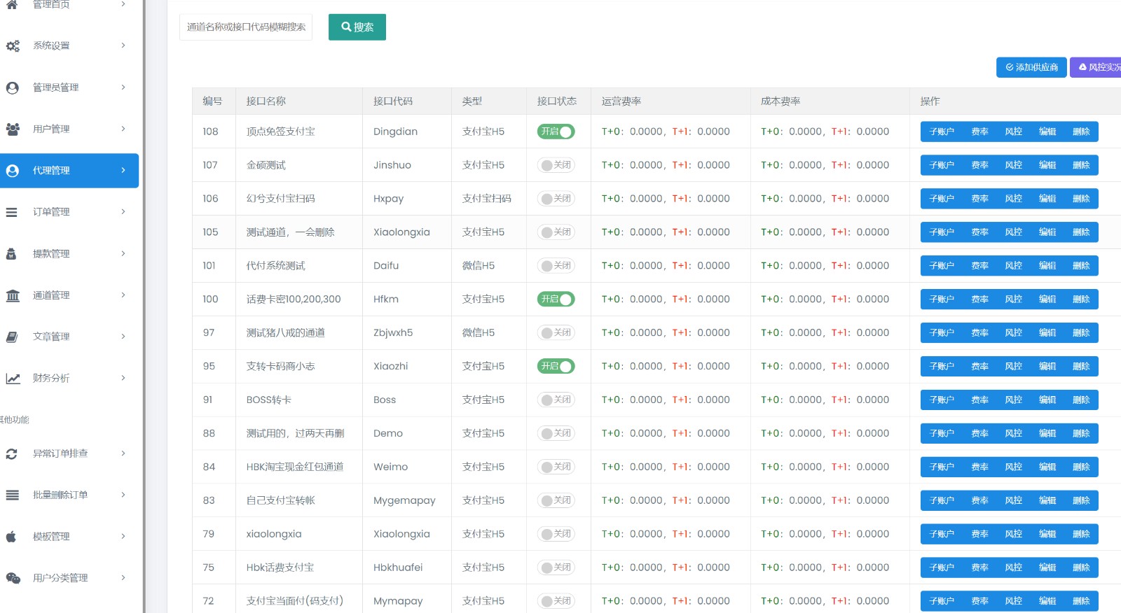Screen dimensions: 1121x613
Task: Click the Apple icon next to 模板管理
Action: point(11,537)
